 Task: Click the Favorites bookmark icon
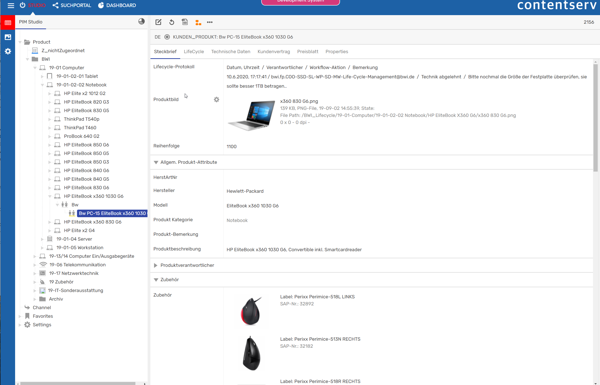click(27, 316)
